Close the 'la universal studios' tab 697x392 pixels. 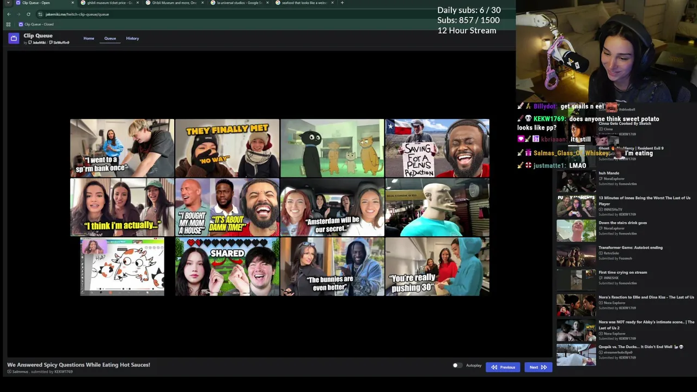coord(267,3)
